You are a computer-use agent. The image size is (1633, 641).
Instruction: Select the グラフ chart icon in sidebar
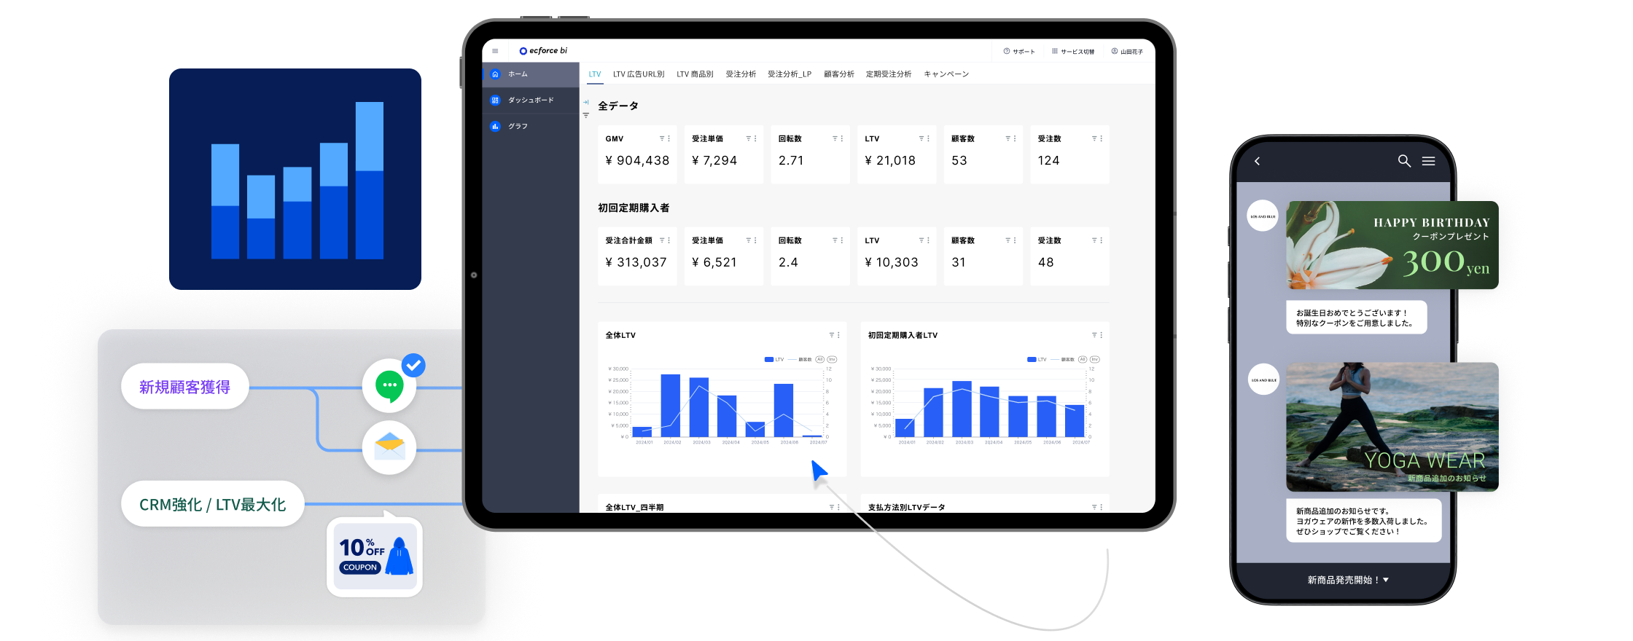pos(496,127)
